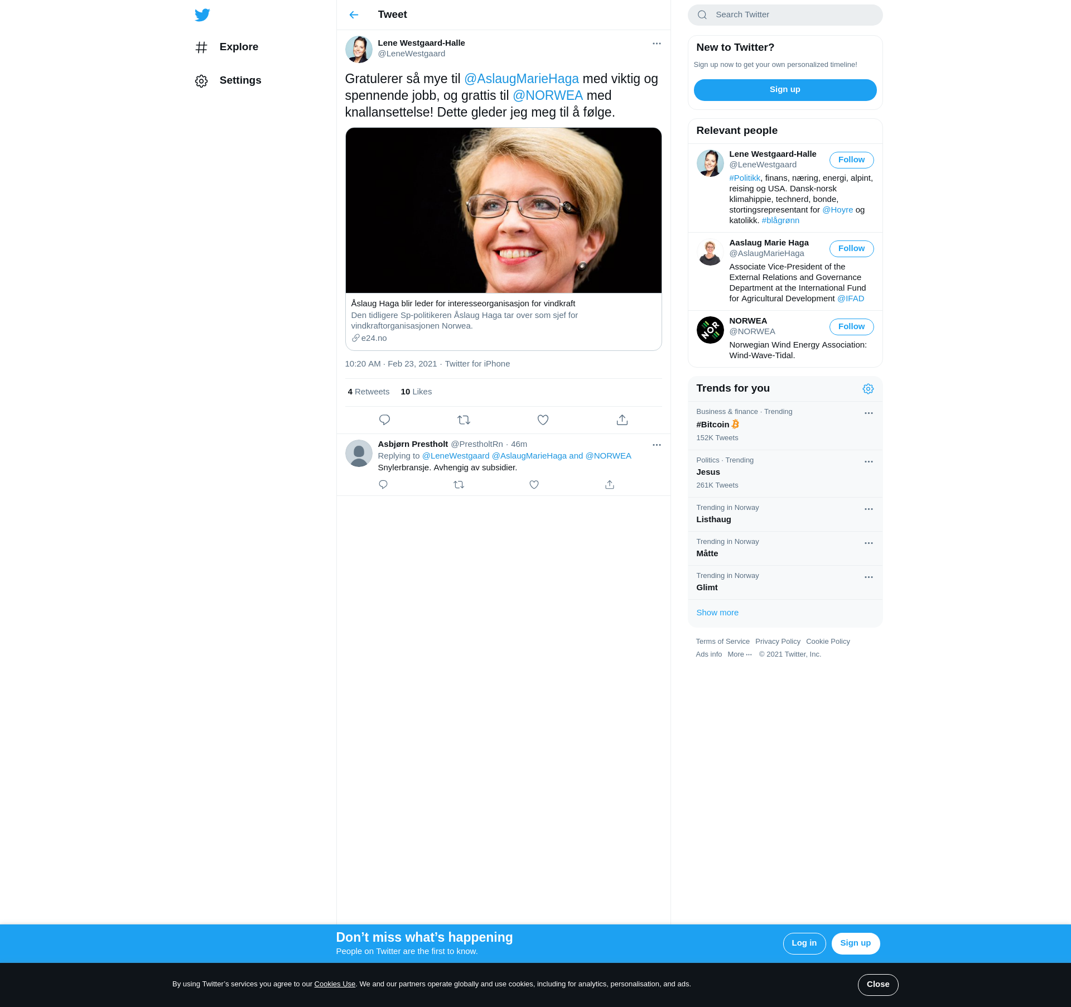Open the @Hoyre mention in bio
Image resolution: width=1071 pixels, height=1007 pixels.
click(838, 210)
